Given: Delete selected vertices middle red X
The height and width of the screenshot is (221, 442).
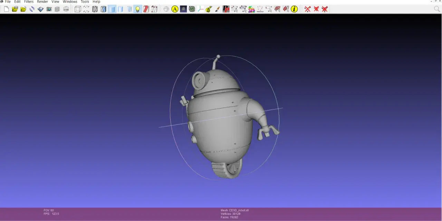Looking at the screenshot, I should pos(316,9).
